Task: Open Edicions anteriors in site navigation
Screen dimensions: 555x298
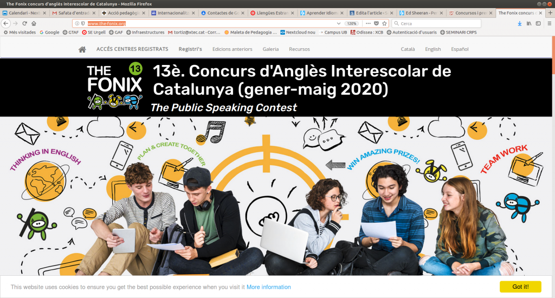Action: (x=232, y=49)
